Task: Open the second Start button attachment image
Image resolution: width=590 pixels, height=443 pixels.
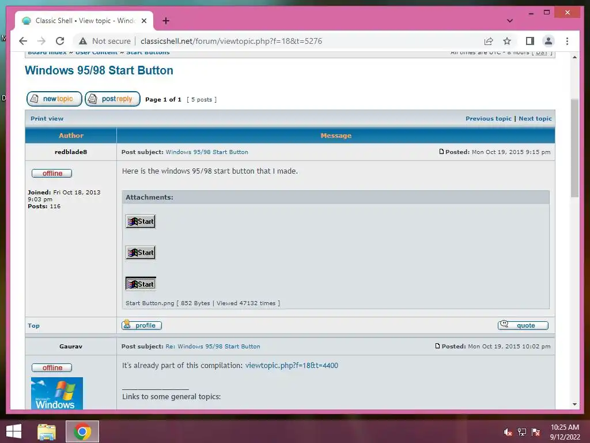Action: (141, 253)
